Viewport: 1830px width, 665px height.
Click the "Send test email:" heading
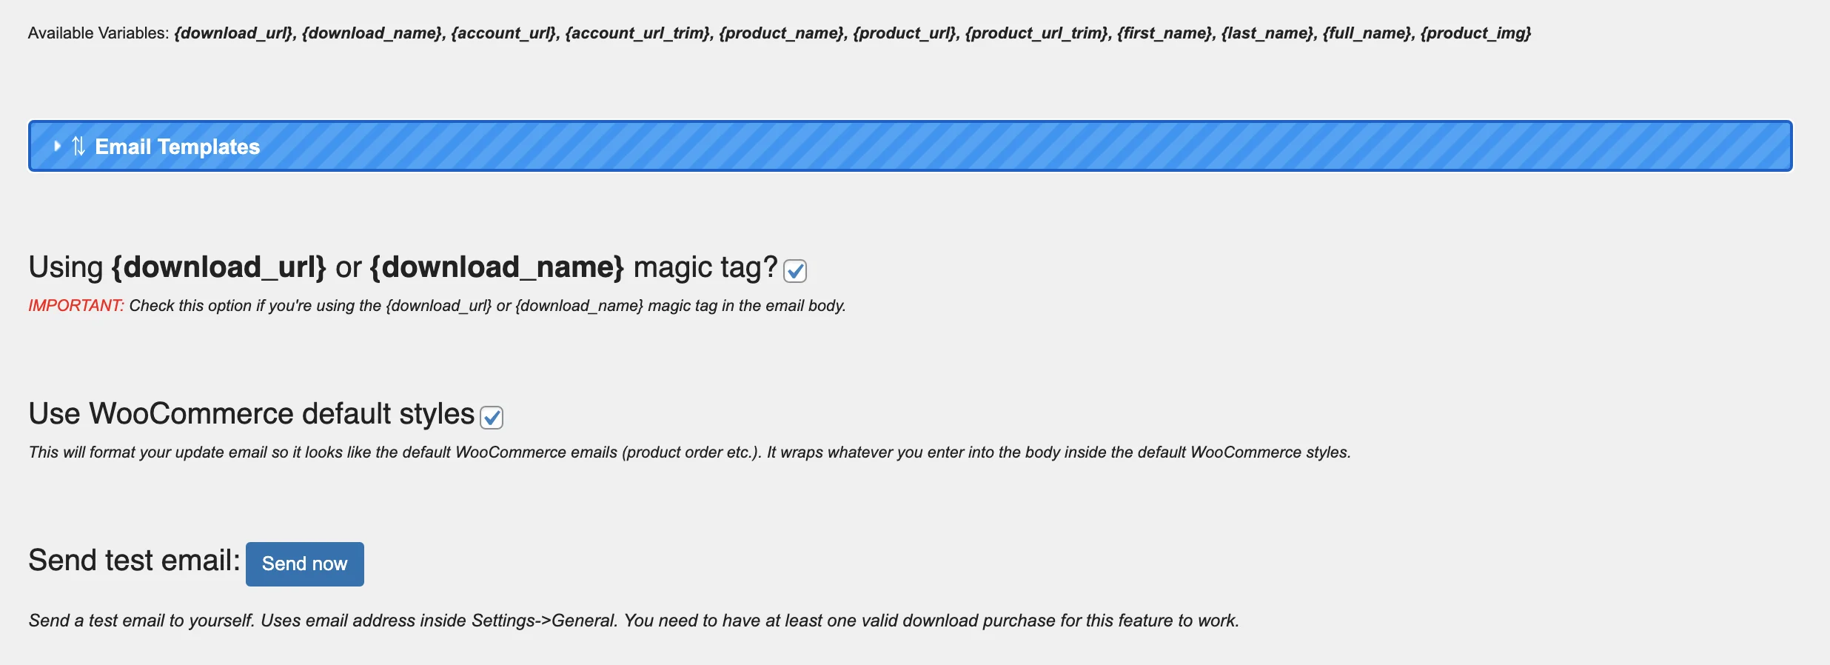134,561
